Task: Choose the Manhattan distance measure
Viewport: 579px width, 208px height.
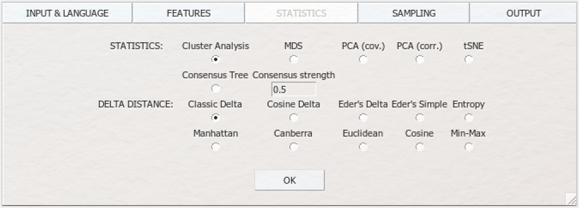Action: pos(216,147)
